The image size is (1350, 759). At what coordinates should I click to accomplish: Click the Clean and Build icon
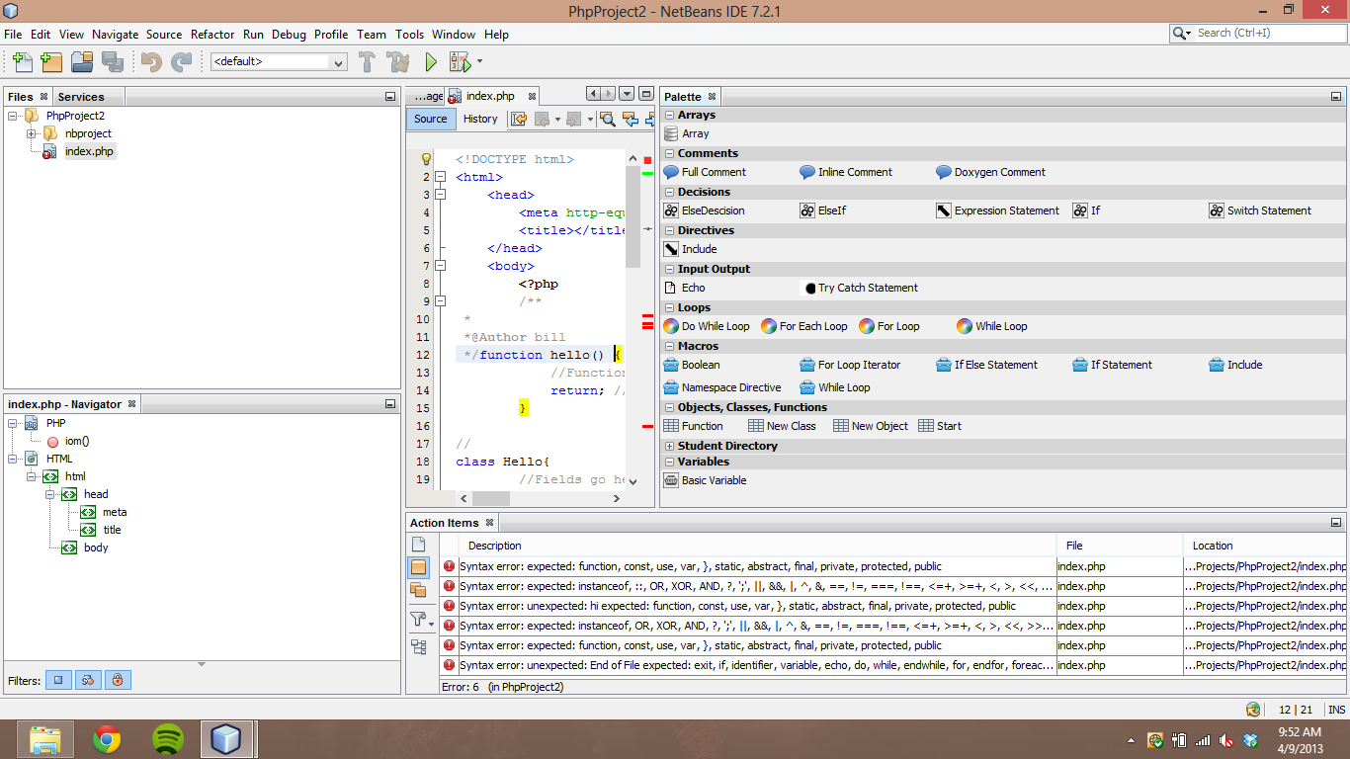tap(397, 62)
